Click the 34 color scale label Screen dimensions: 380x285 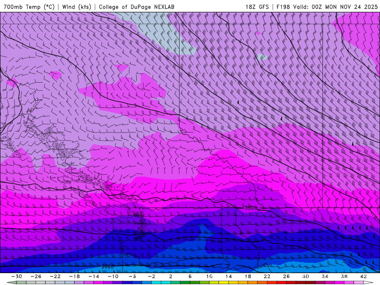click(x=325, y=276)
